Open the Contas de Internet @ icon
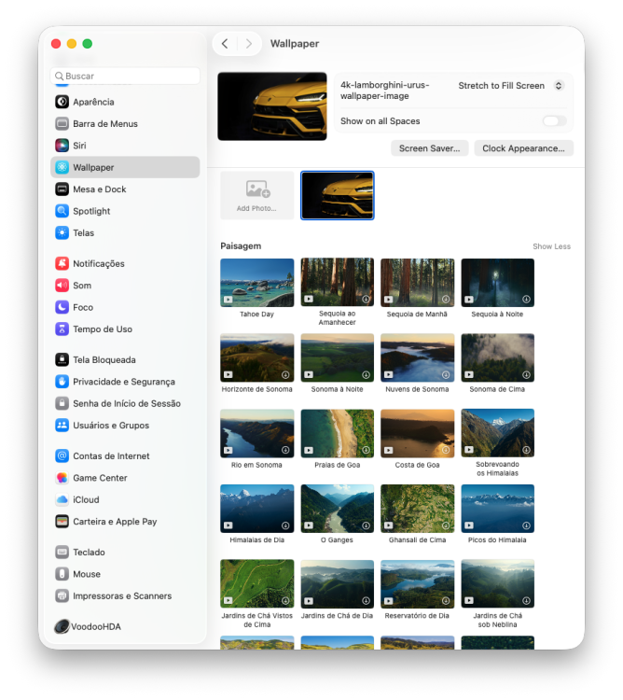 [x=62, y=455]
